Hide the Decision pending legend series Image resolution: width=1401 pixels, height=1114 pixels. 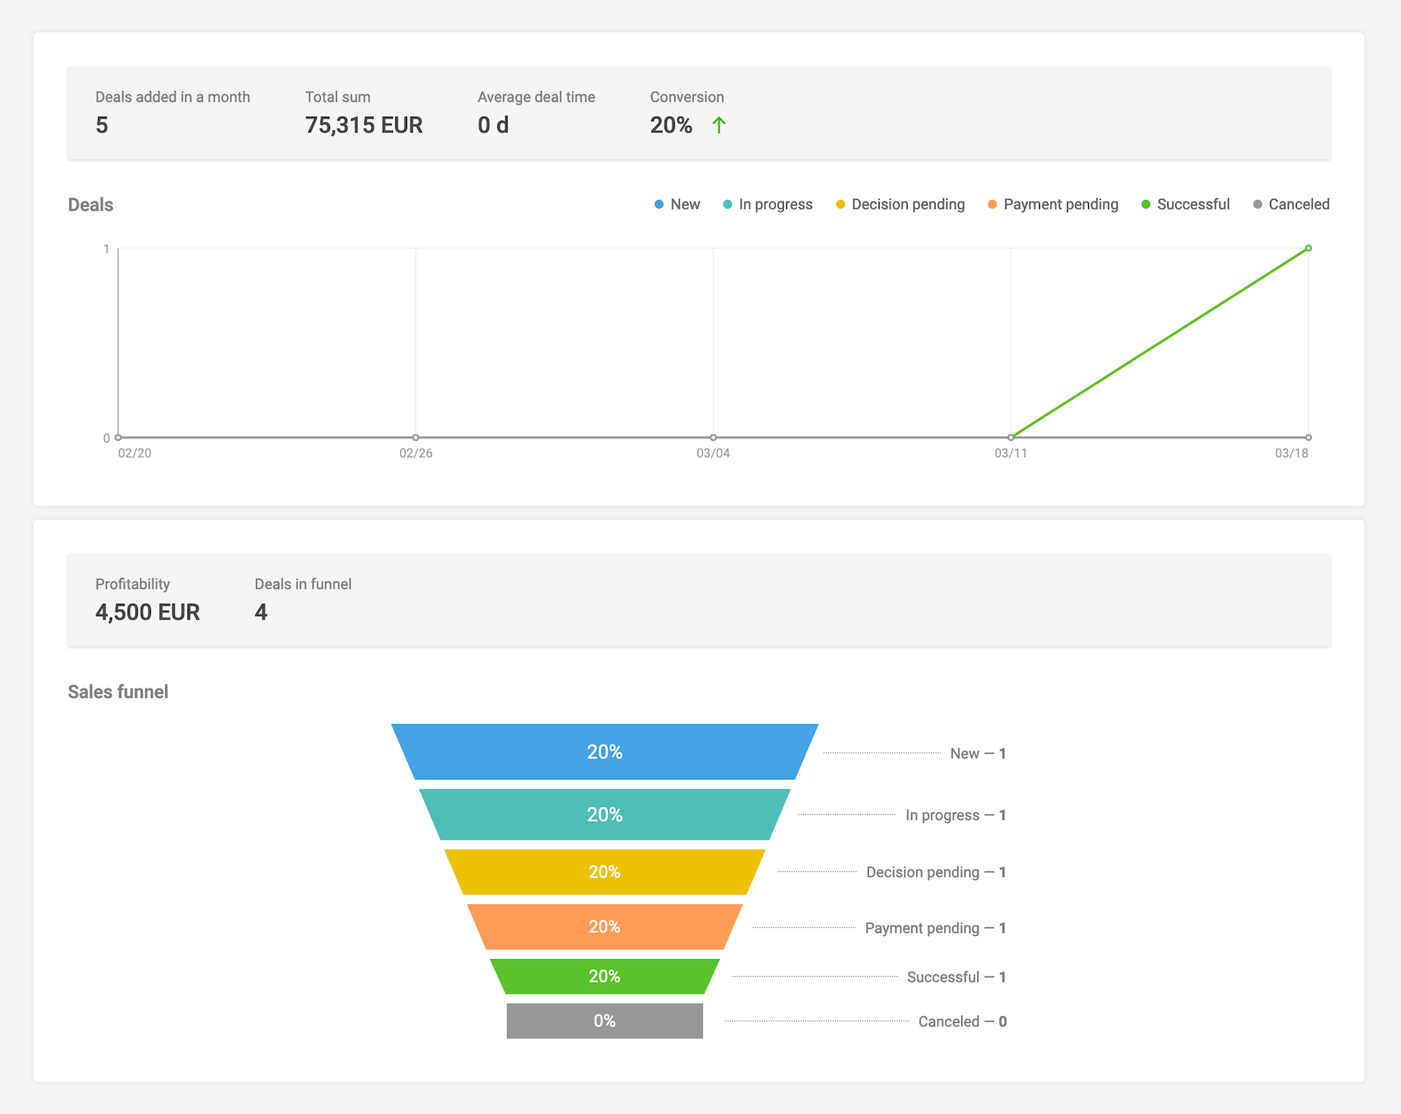tap(900, 205)
